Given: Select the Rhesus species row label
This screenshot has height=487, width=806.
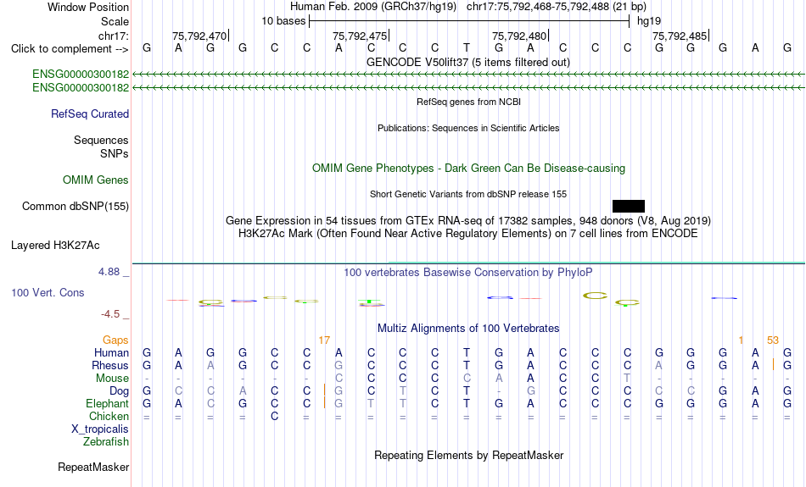Looking at the screenshot, I should pyautogui.click(x=110, y=365).
